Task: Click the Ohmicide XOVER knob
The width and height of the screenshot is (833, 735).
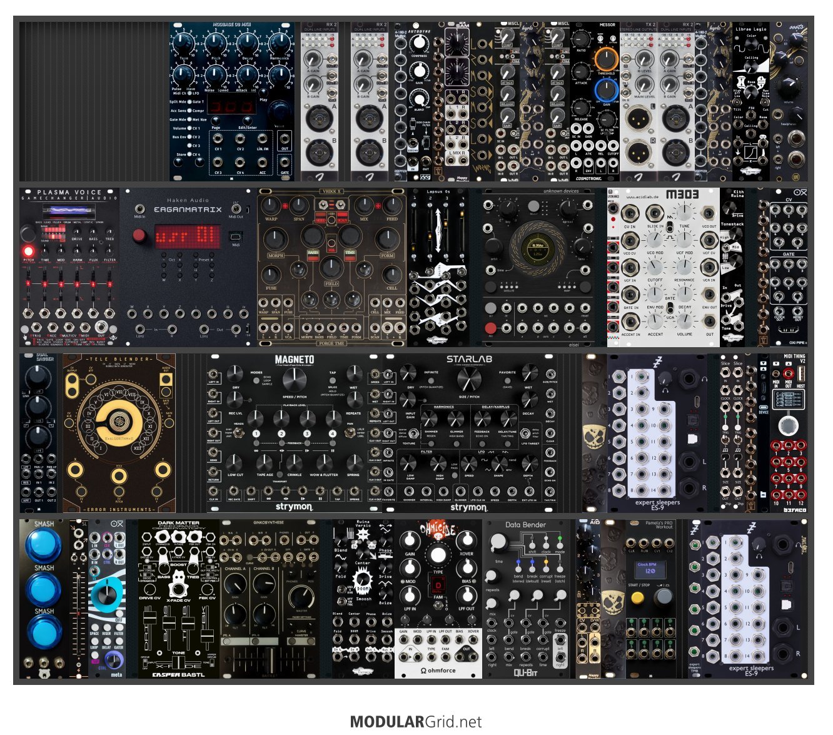Action: pos(467,542)
